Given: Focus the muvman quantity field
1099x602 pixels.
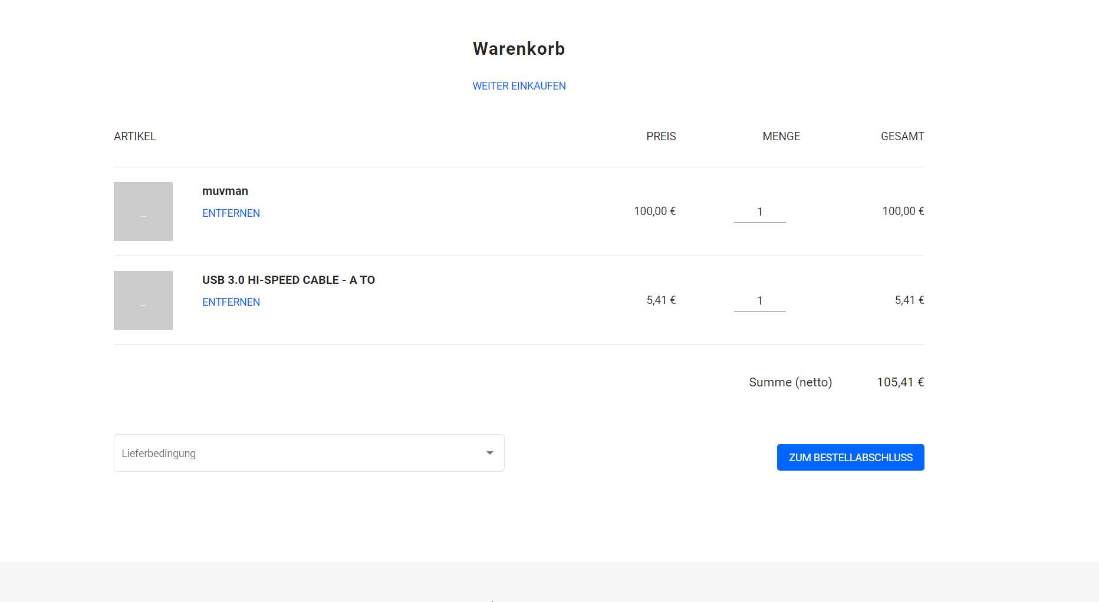Looking at the screenshot, I should tap(760, 211).
